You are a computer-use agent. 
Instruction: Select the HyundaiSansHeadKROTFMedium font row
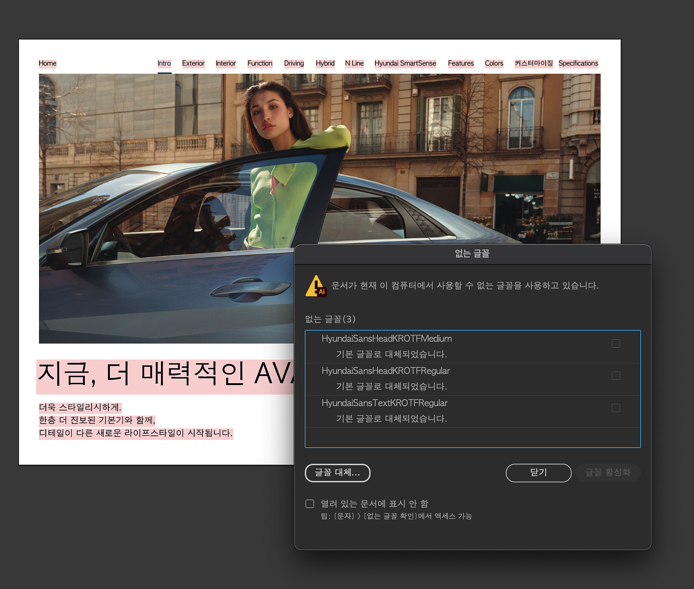pos(387,339)
